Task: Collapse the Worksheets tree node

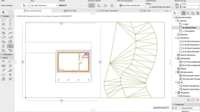Action: [x=176, y=58]
